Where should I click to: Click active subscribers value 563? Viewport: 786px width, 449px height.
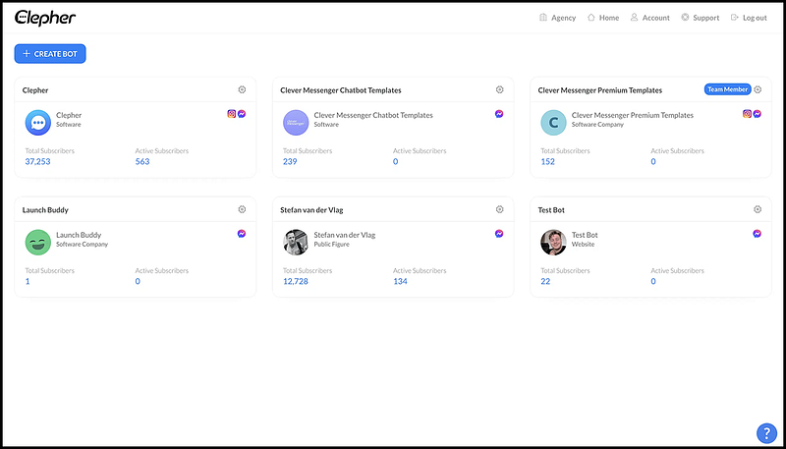(x=142, y=161)
